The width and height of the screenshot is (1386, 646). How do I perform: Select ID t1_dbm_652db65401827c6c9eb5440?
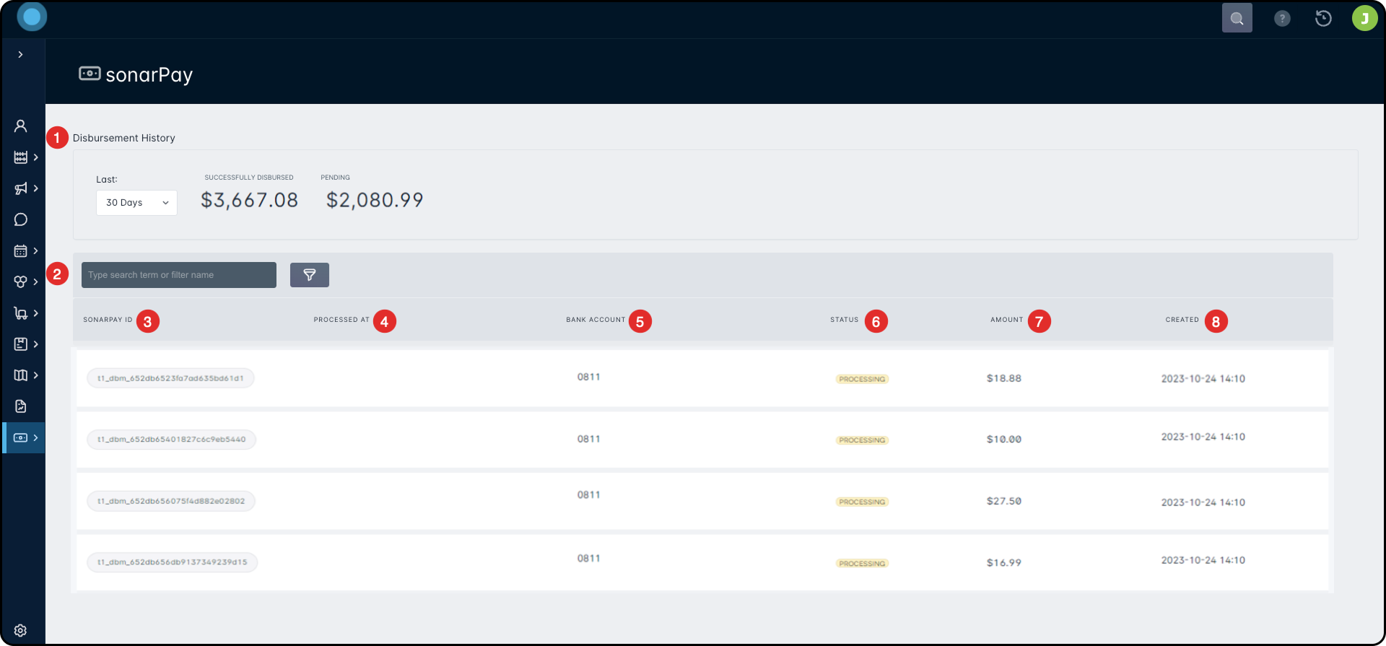172,440
